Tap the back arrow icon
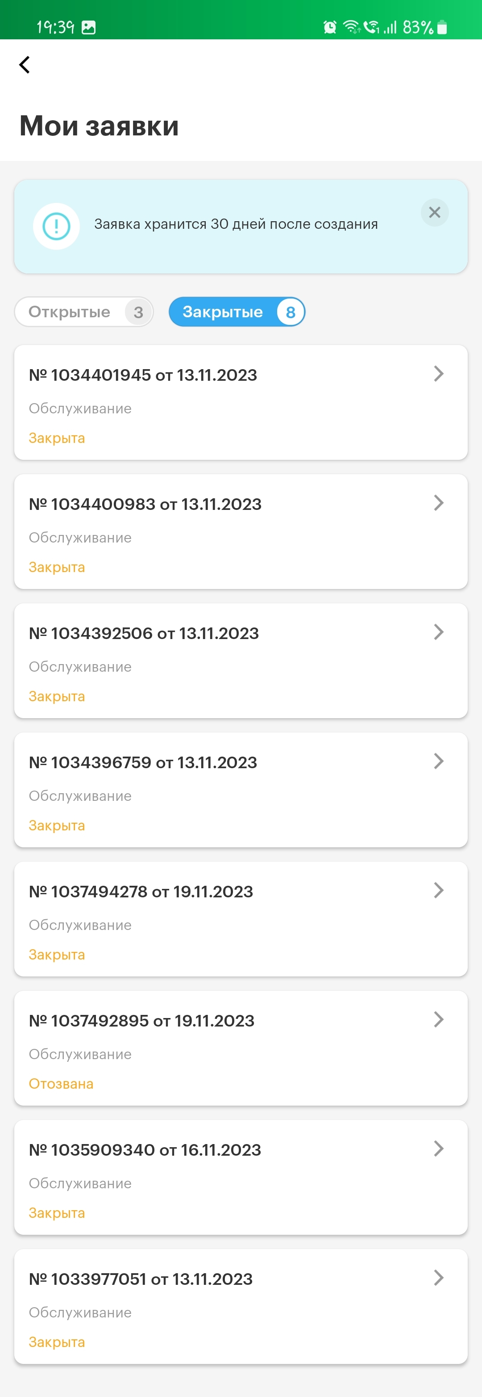Viewport: 482px width, 1397px height. pyautogui.click(x=25, y=64)
